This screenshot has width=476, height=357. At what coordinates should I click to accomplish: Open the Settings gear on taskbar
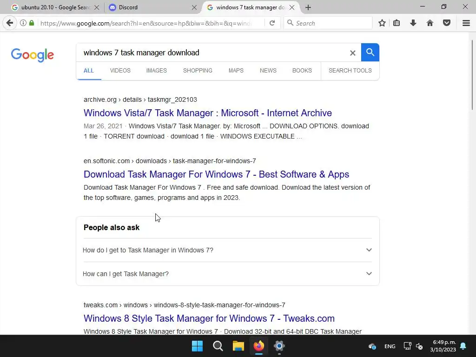[279, 346]
